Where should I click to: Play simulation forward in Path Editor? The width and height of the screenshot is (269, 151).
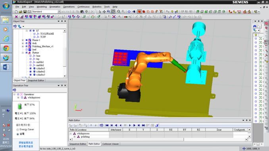pyautogui.click(x=130, y=126)
